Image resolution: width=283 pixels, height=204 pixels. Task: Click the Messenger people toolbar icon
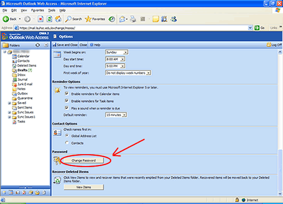(174, 19)
